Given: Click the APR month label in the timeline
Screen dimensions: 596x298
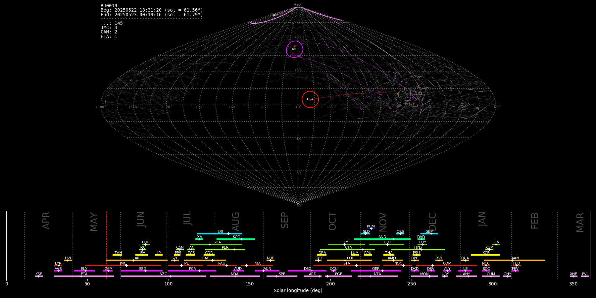Looking at the screenshot, I should tap(46, 221).
